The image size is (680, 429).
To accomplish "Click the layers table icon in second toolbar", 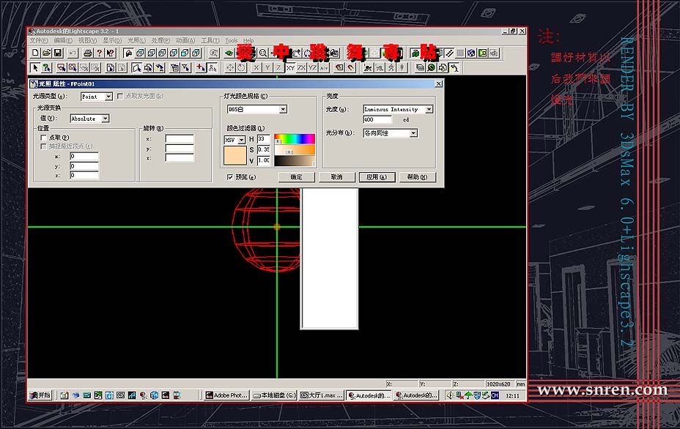I will [x=420, y=67].
